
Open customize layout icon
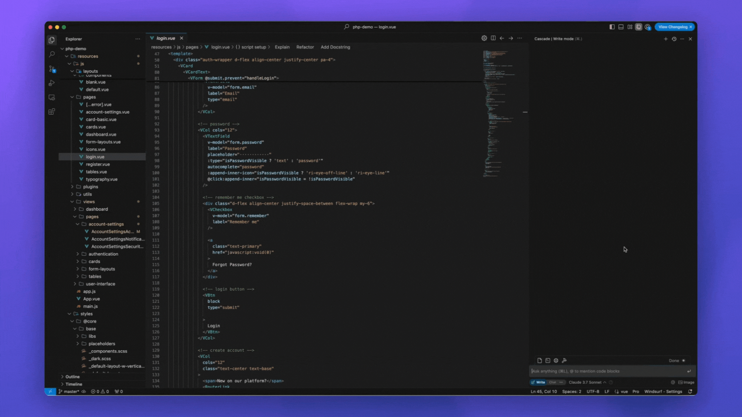pos(630,27)
